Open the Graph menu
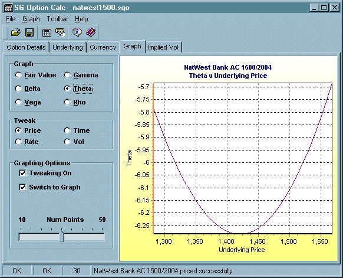343x278 pixels. (31, 19)
